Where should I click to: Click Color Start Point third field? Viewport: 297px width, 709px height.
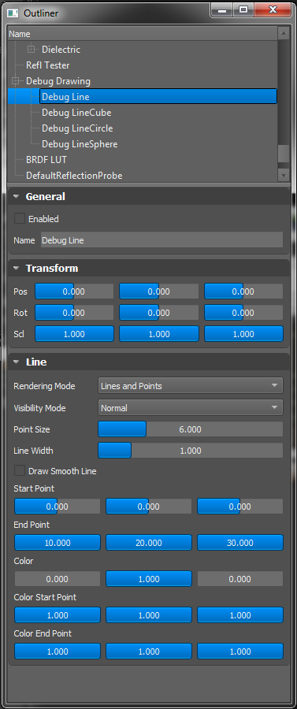click(x=240, y=615)
